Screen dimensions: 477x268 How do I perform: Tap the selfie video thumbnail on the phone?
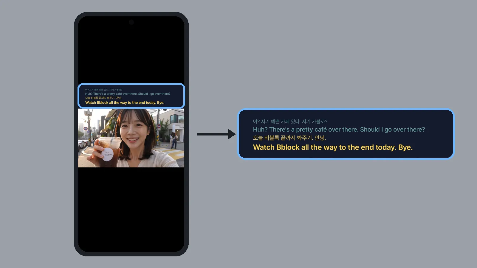[x=131, y=138]
